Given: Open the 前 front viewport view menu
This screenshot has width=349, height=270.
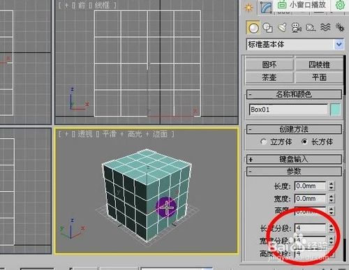Looking at the screenshot, I should pos(82,5).
